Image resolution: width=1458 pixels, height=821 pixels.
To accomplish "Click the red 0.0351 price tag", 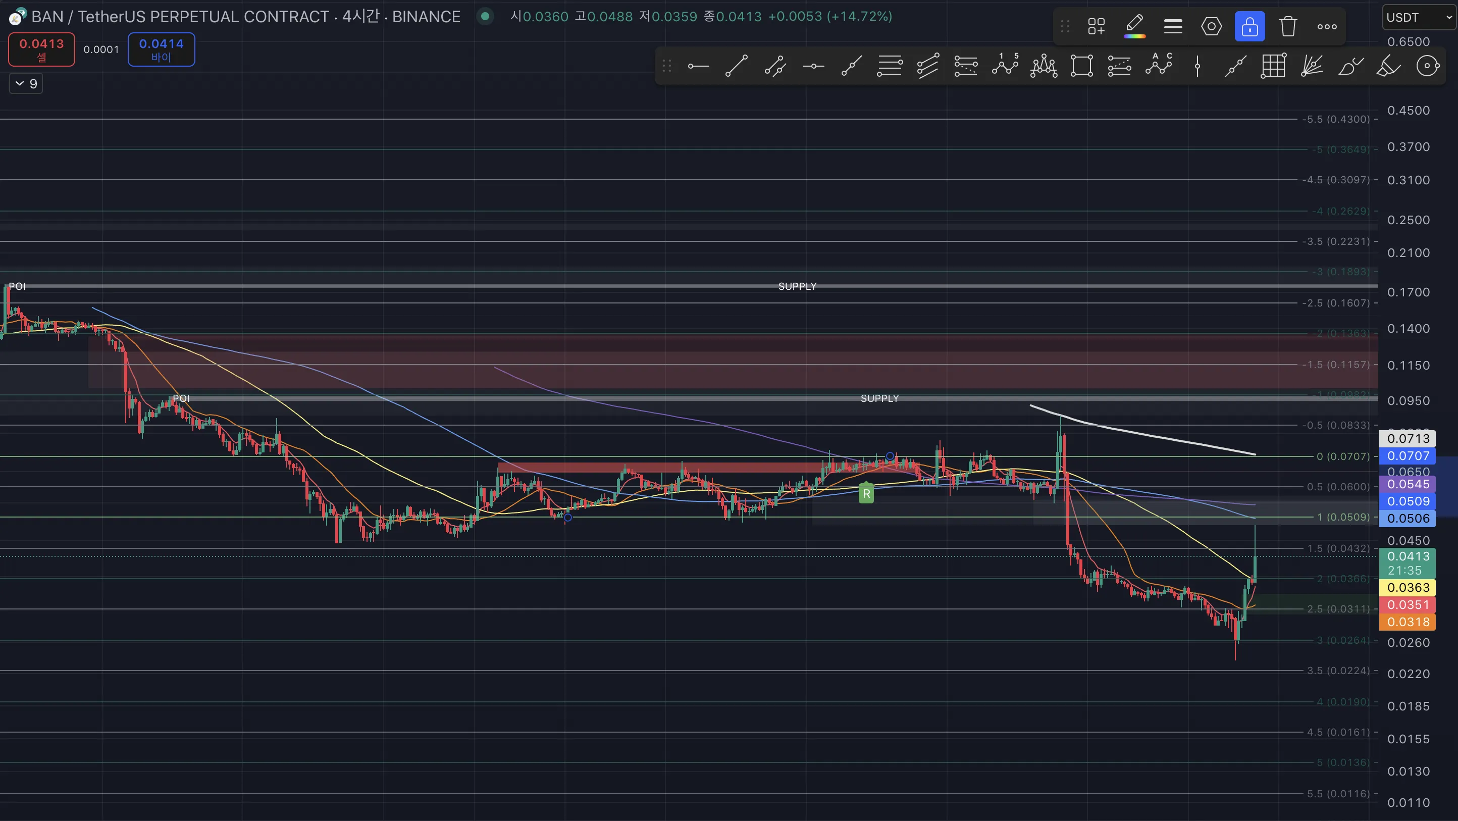I will click(x=1407, y=605).
